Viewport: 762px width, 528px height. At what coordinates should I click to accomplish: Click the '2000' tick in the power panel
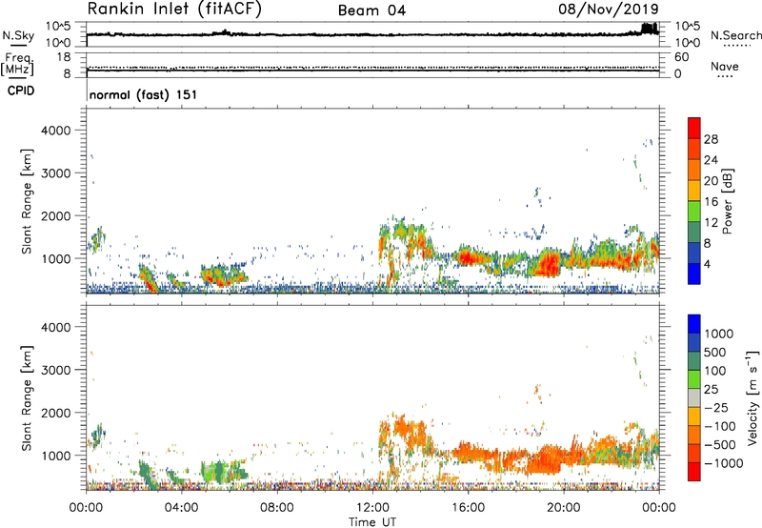point(55,215)
